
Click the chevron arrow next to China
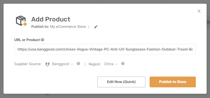pyautogui.click(x=116, y=64)
